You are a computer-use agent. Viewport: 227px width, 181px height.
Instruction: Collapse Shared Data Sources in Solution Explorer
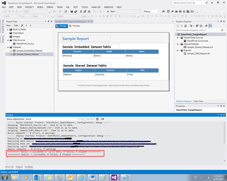(178, 38)
